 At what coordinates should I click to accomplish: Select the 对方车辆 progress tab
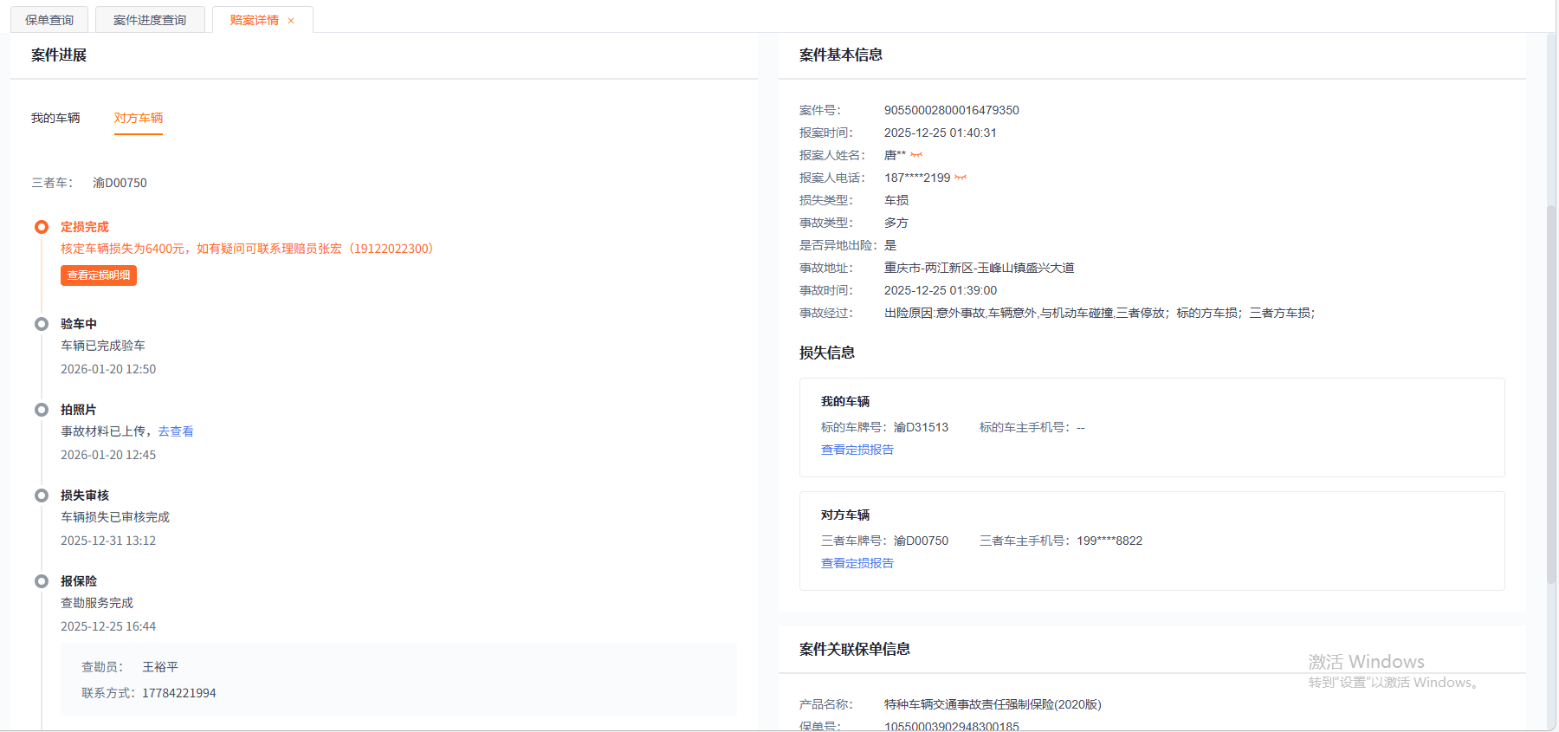pyautogui.click(x=139, y=118)
